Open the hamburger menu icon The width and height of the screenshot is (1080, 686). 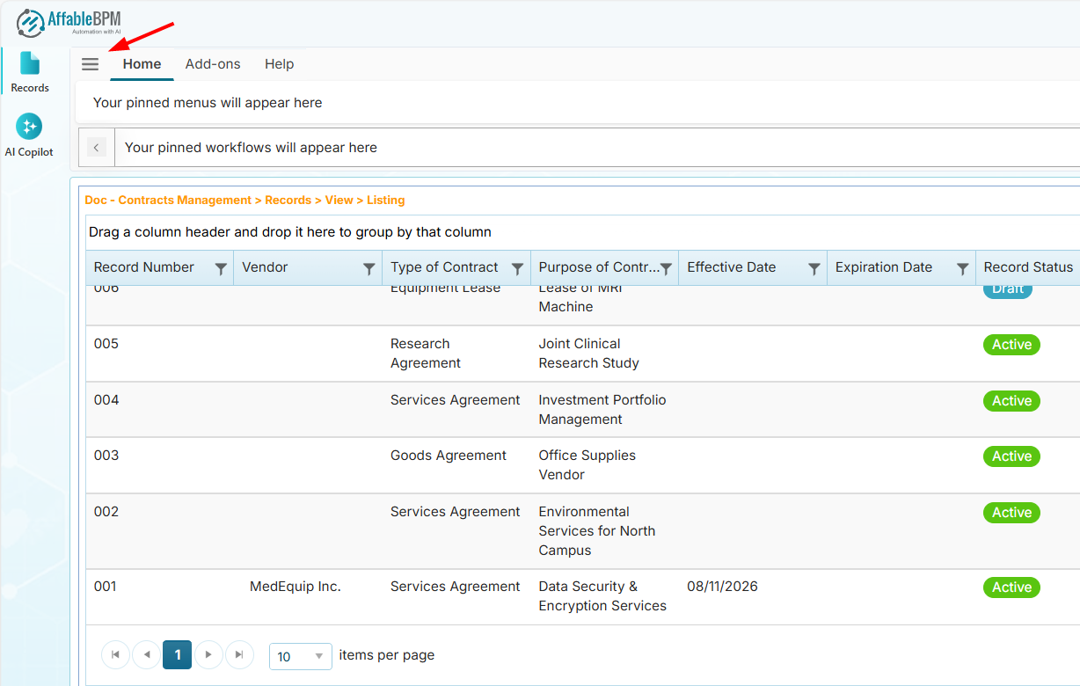[90, 64]
